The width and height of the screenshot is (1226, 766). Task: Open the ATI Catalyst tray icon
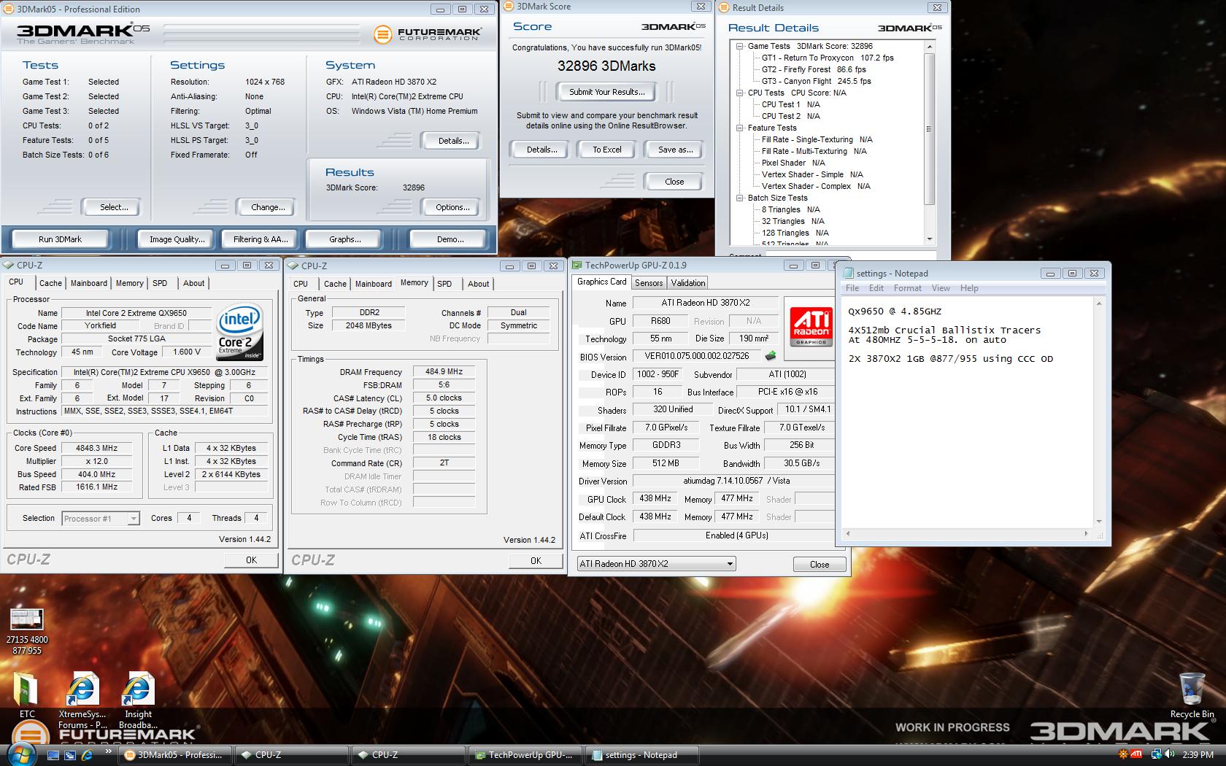coord(1136,754)
